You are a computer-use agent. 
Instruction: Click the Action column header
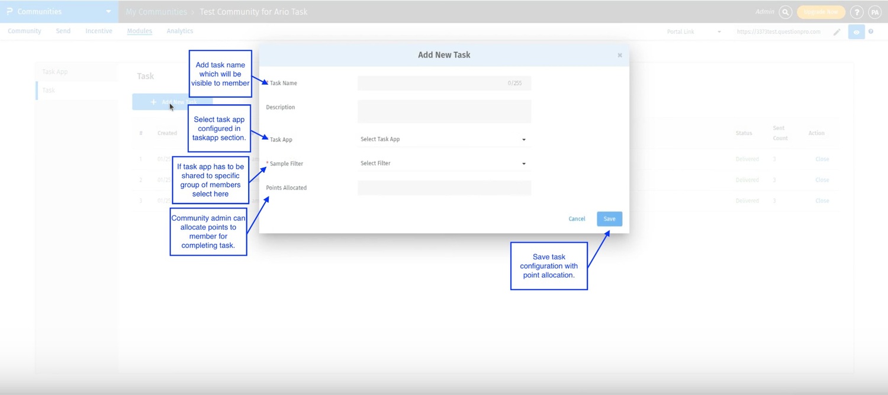(x=816, y=133)
